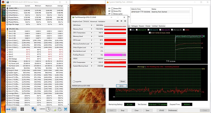
Task: Click the GPU-Z refresh icon
Action: tap(121, 21)
